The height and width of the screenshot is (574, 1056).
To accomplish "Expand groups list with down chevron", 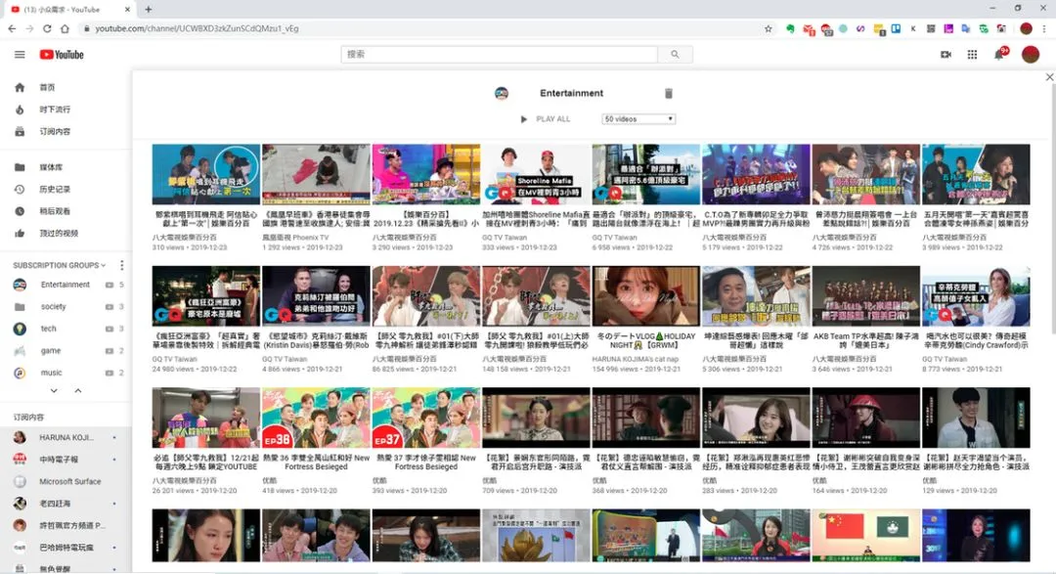I will [54, 391].
